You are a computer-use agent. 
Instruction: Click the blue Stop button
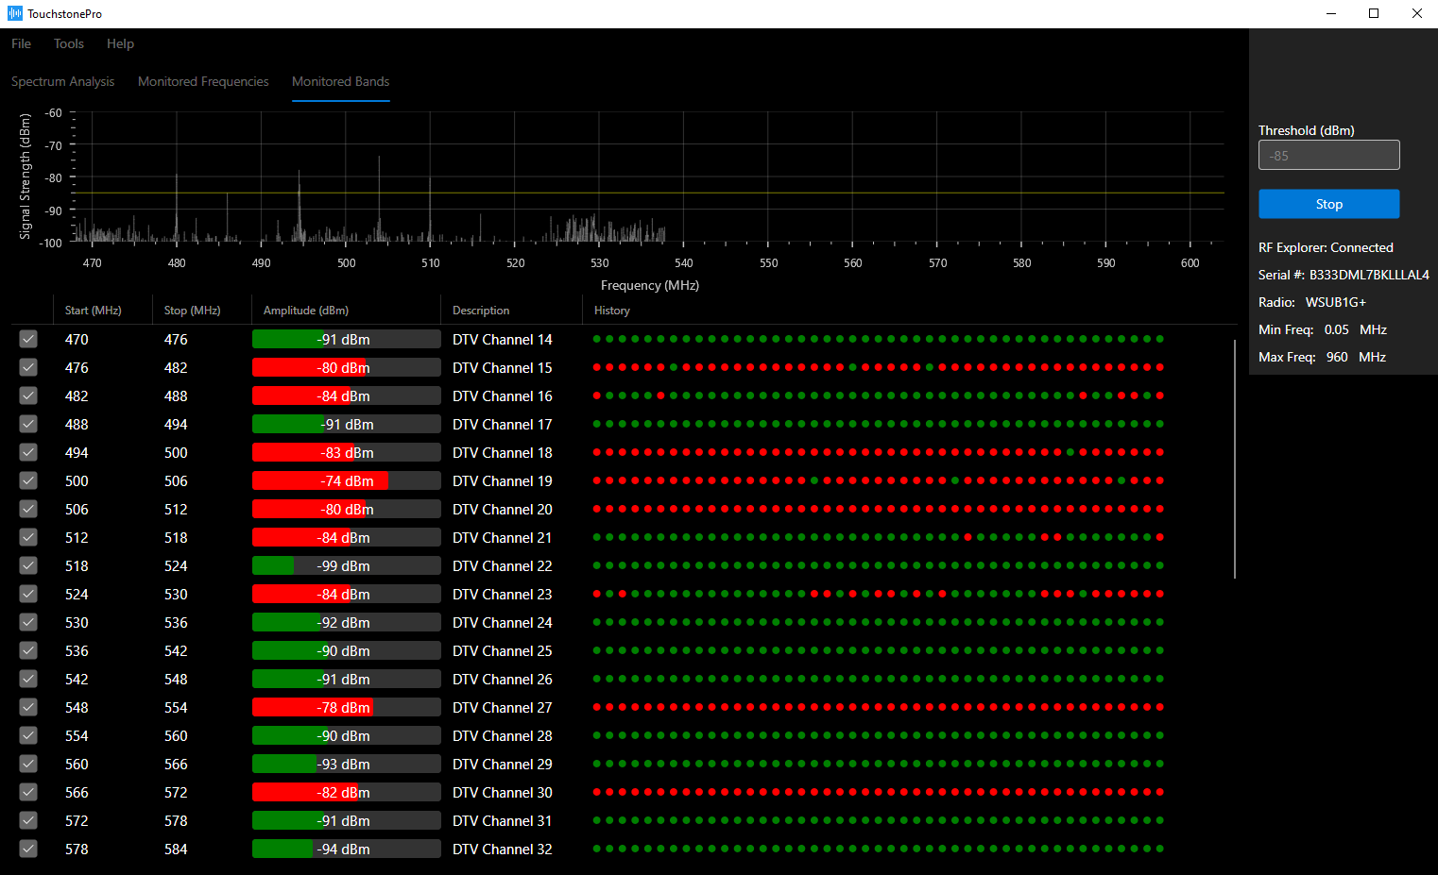pos(1328,204)
